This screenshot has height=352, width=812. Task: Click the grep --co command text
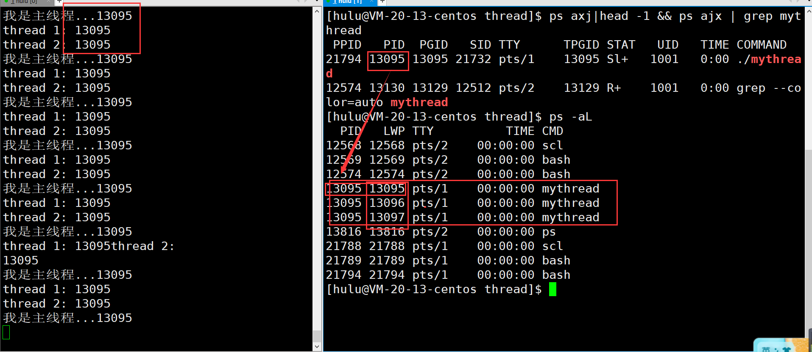coord(769,88)
